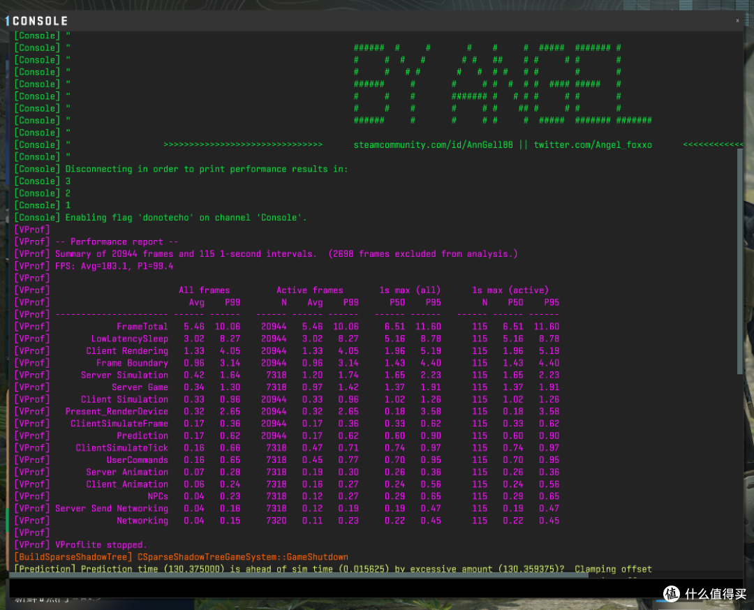Click the Server Send Networking row label

pyautogui.click(x=112, y=509)
